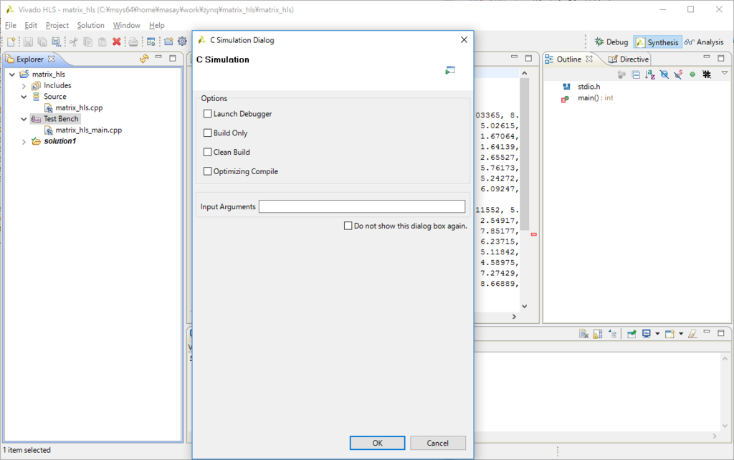Collapse the Source folder node
Viewport: 734px width, 460px height.
(x=24, y=97)
